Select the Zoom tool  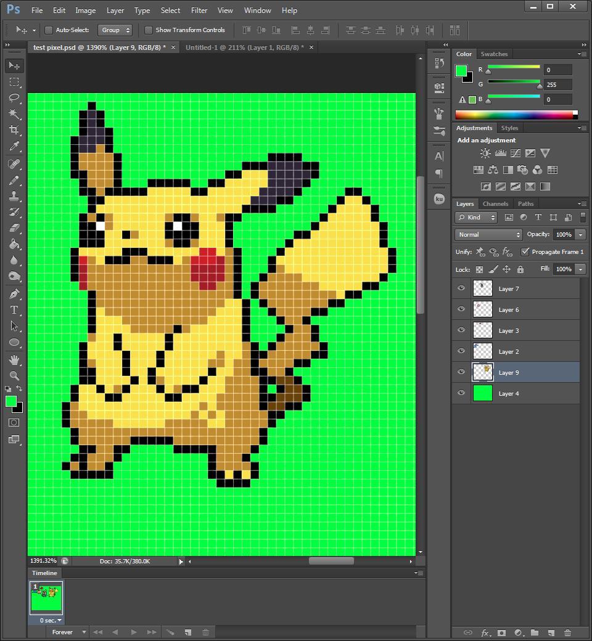14,376
